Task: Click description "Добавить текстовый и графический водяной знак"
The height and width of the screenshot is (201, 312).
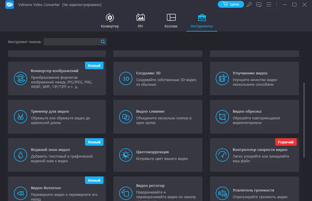Action: 62,159
